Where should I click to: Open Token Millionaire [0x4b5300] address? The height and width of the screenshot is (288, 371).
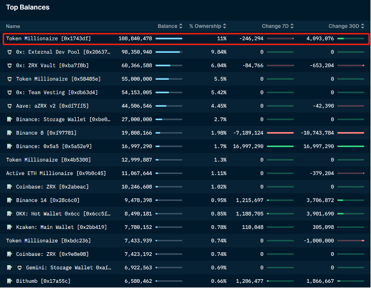[x=48, y=160]
